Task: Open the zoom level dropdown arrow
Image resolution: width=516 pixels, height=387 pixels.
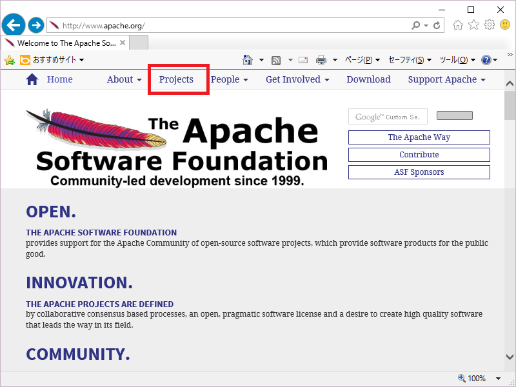Action: tap(498, 379)
